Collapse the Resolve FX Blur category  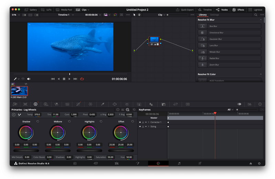point(261,20)
